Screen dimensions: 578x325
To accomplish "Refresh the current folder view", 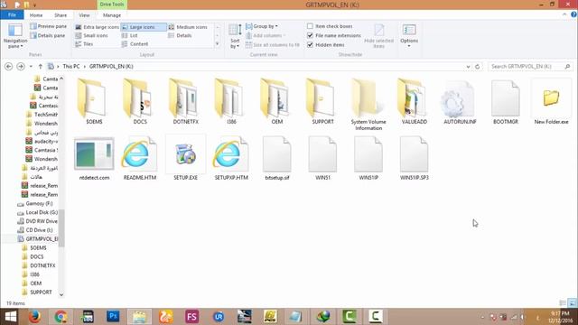I will (x=478, y=66).
